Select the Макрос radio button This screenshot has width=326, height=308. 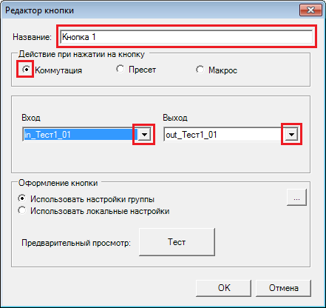(x=200, y=70)
